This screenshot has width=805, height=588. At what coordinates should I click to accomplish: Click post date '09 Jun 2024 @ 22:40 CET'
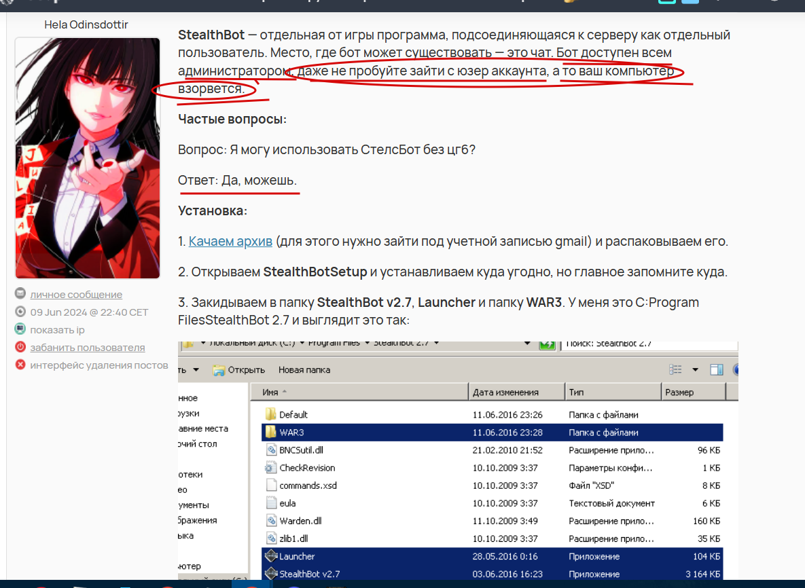(89, 312)
